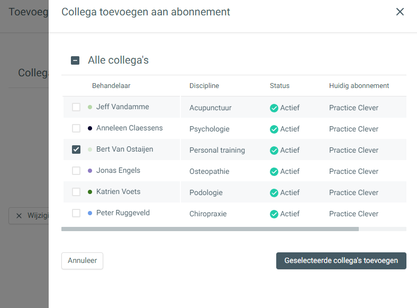This screenshot has width=417, height=308.
Task: Click the purple color dot next to Jonas Engels
Action: click(x=90, y=171)
